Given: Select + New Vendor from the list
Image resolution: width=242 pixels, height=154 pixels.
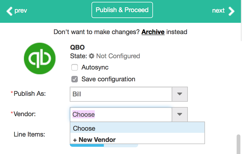Looking at the screenshot, I should pos(137,140).
